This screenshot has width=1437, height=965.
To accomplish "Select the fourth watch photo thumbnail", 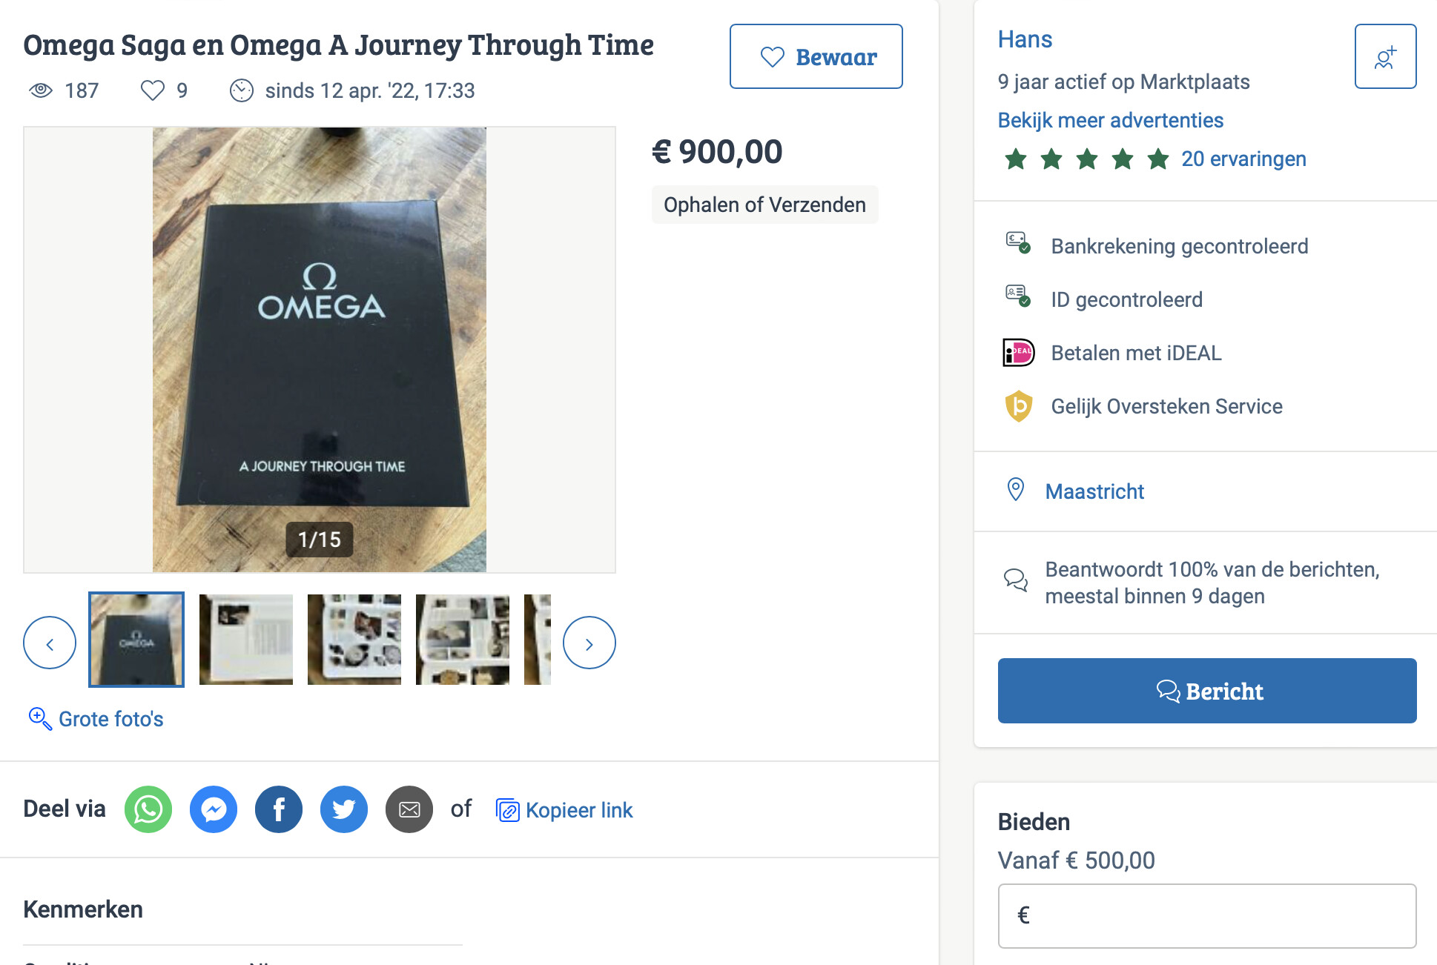I will (x=463, y=639).
